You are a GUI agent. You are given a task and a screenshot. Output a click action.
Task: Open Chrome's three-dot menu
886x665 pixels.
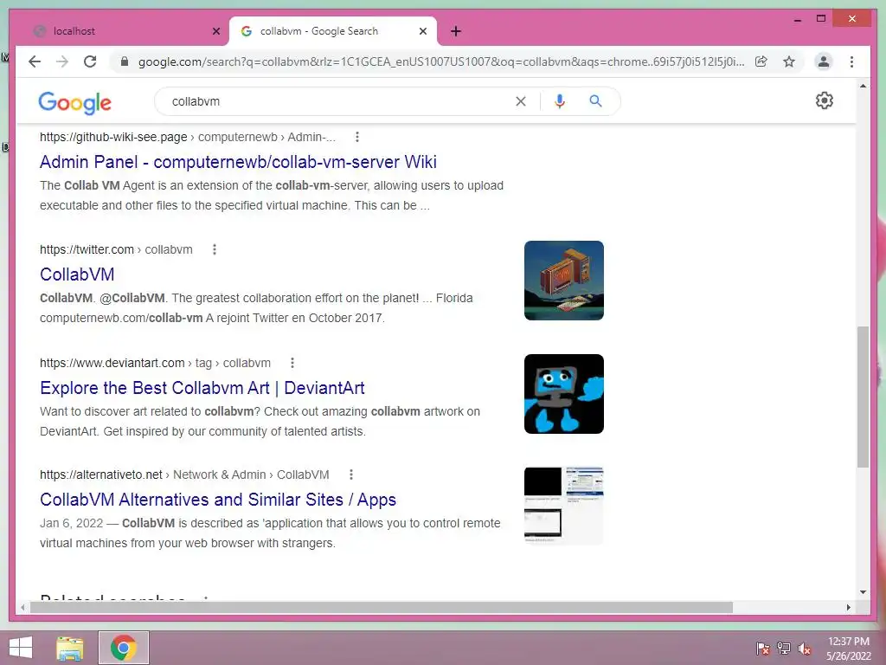[x=851, y=61]
